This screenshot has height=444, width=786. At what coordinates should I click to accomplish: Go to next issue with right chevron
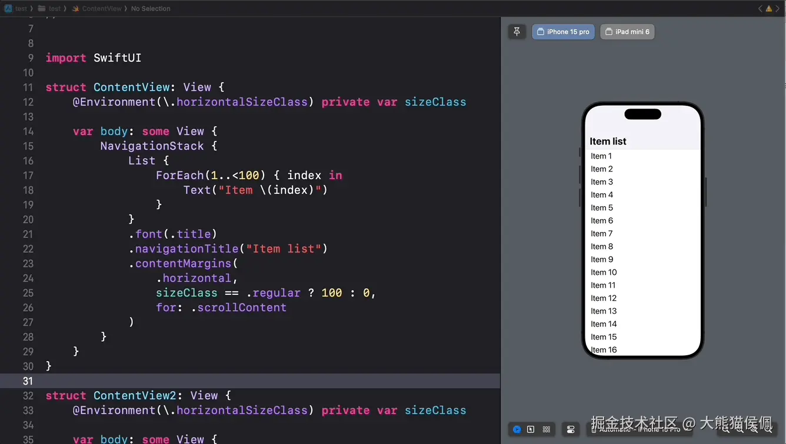pos(777,9)
